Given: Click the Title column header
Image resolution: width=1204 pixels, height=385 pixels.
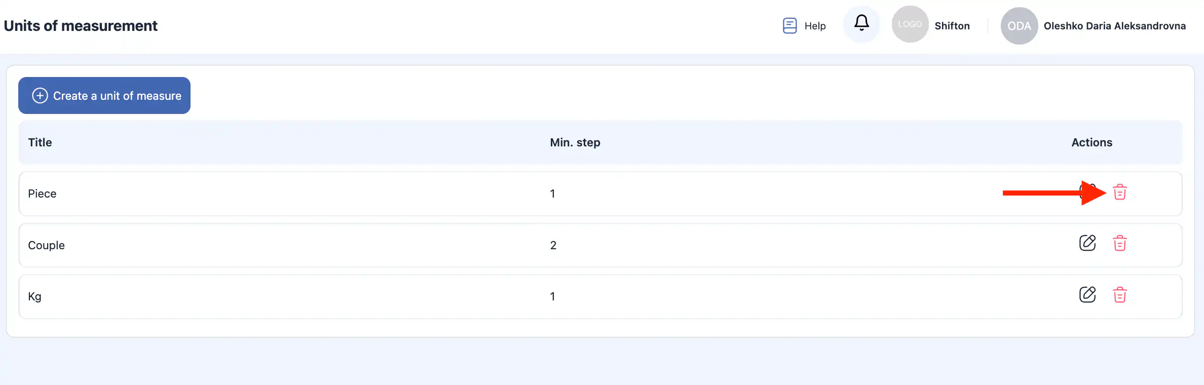Looking at the screenshot, I should [40, 142].
